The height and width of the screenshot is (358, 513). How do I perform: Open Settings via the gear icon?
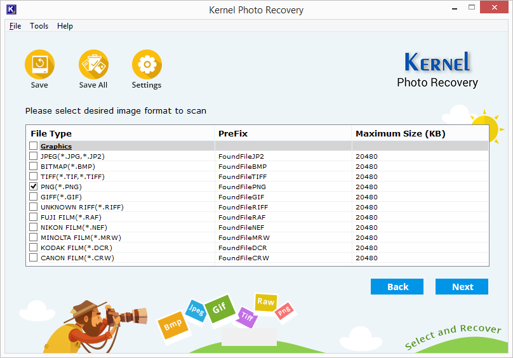(x=147, y=64)
